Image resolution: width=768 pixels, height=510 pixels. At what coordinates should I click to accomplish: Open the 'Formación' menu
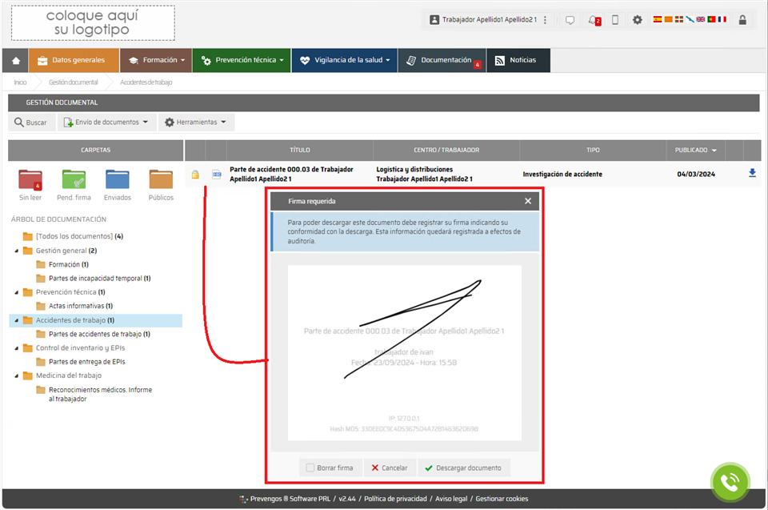[x=156, y=60]
